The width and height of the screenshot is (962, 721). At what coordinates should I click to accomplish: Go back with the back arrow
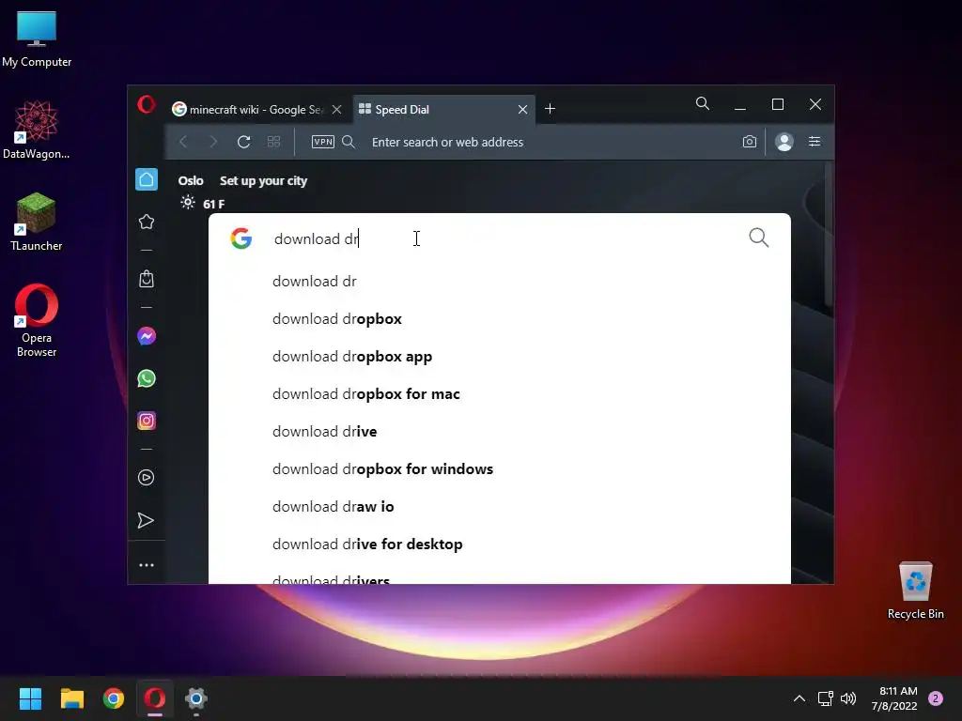[x=183, y=143]
